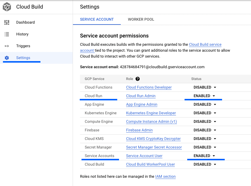This screenshot has height=186, width=251.
Task: Open the Cloud Build row status dropdown
Action: coord(205,164)
